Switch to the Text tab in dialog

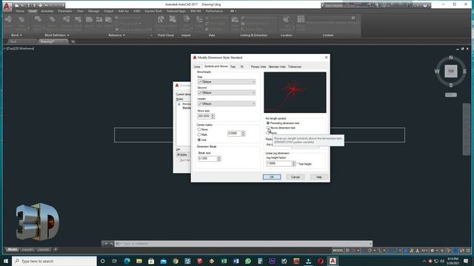233,66
